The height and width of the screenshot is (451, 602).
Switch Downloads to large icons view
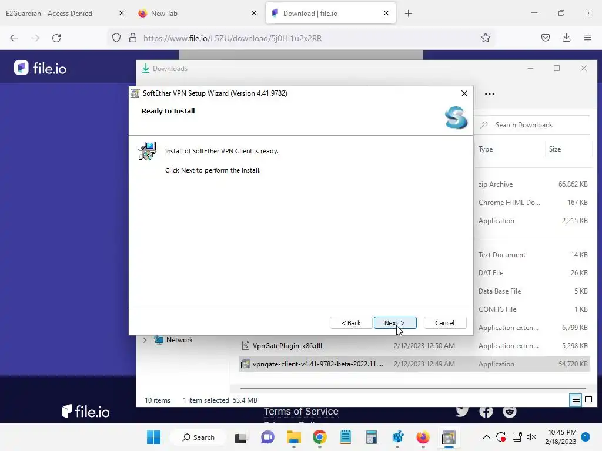pos(588,400)
